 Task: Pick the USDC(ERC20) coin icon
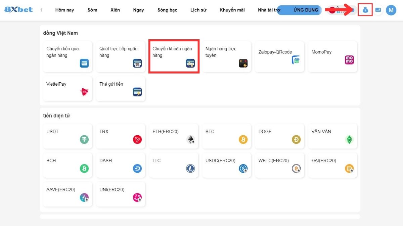pyautogui.click(x=243, y=169)
